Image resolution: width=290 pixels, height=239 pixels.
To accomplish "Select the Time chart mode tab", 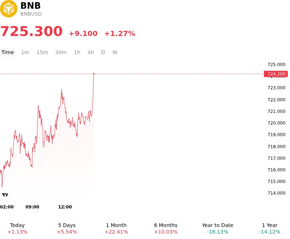I will pos(8,52).
